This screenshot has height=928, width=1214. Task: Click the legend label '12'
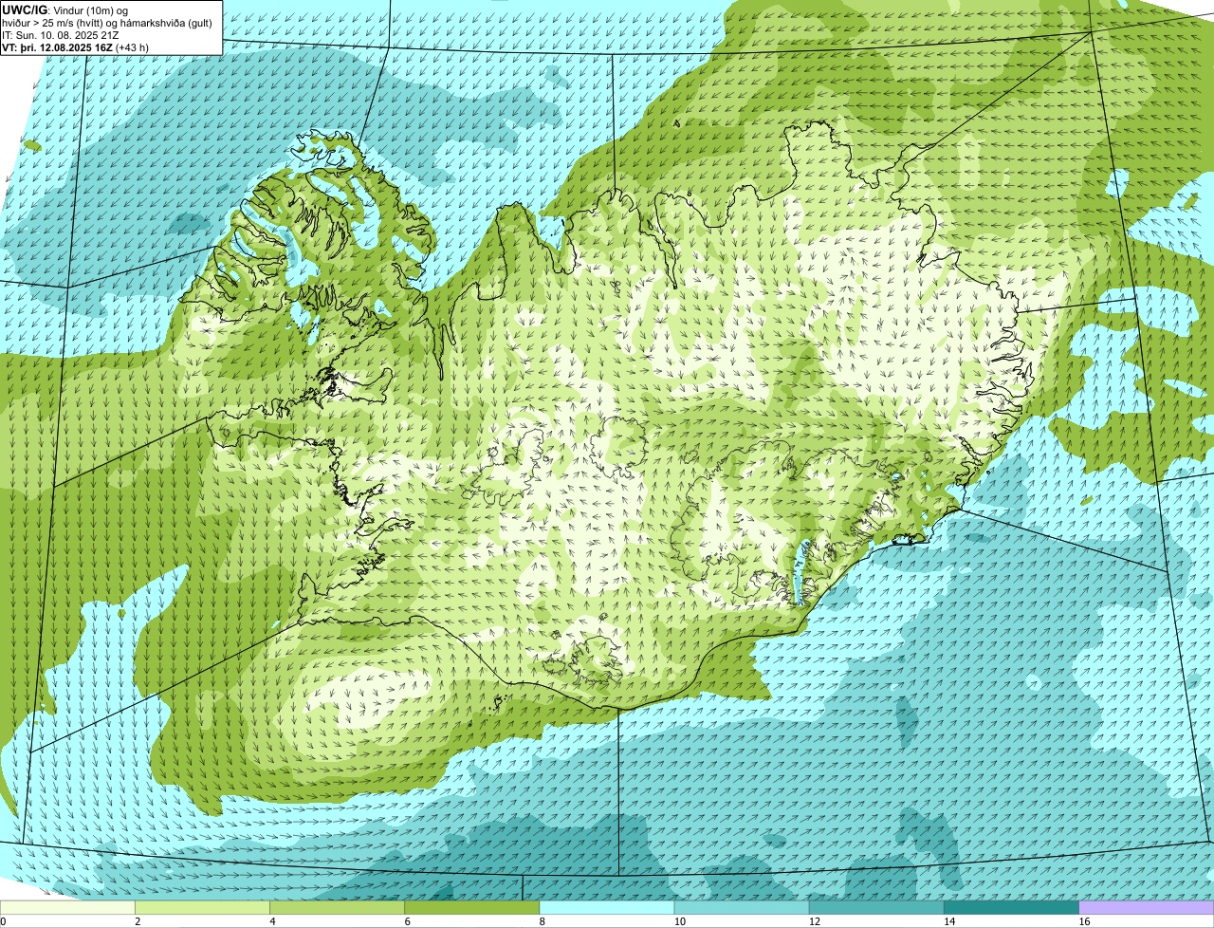pyautogui.click(x=814, y=921)
